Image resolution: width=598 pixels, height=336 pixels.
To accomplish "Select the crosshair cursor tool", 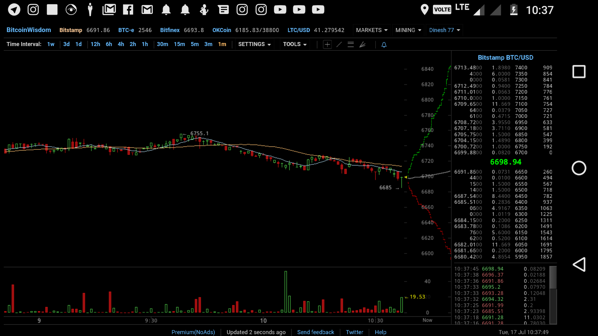I will click(x=327, y=44).
